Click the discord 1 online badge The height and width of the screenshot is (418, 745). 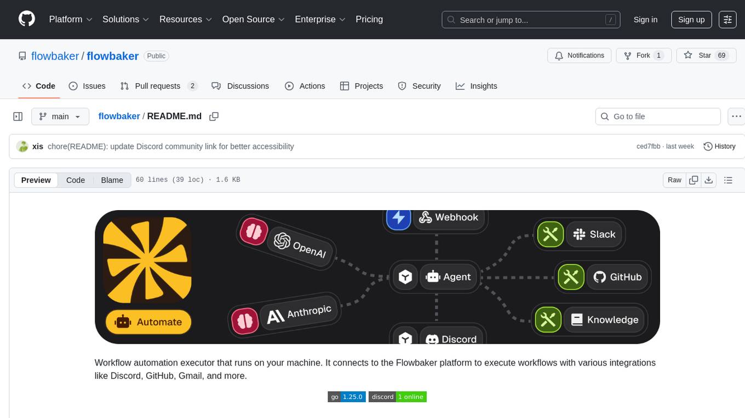(398, 397)
